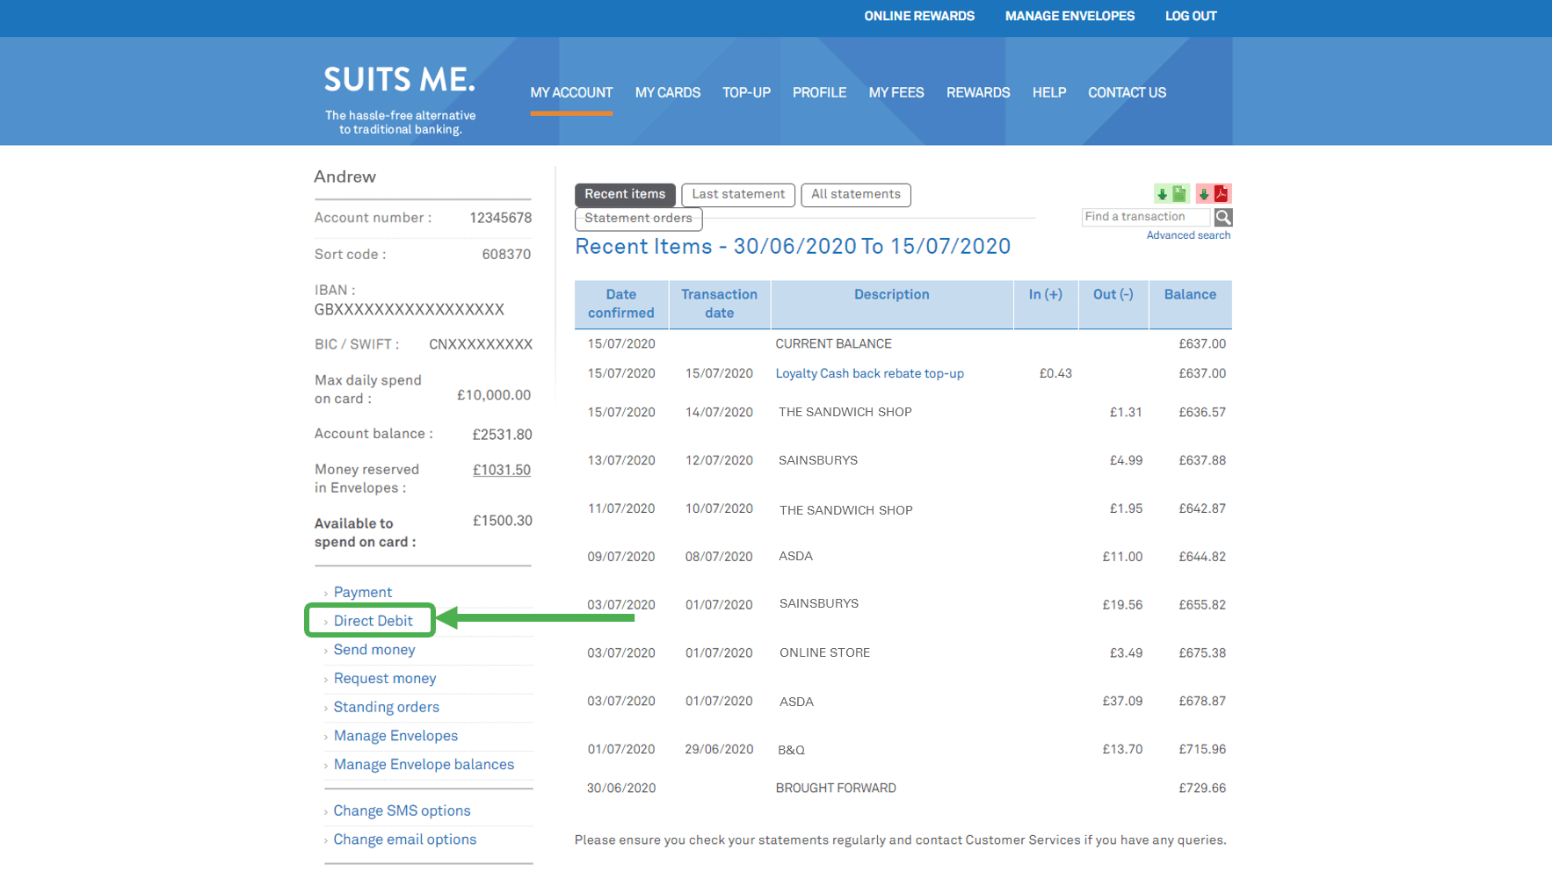Open the My Fees menu item

pyautogui.click(x=896, y=93)
